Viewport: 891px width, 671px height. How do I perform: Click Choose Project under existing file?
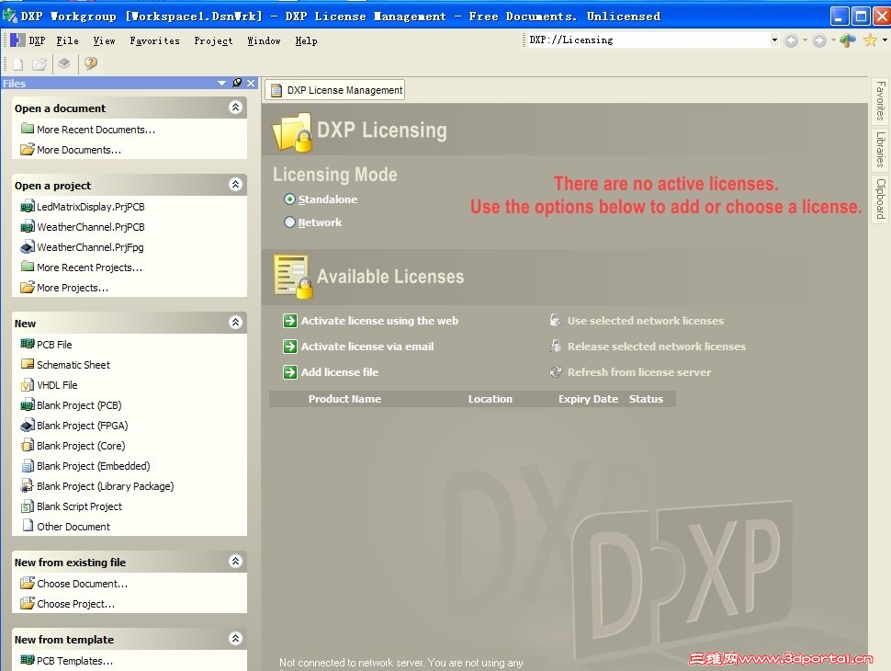(75, 604)
